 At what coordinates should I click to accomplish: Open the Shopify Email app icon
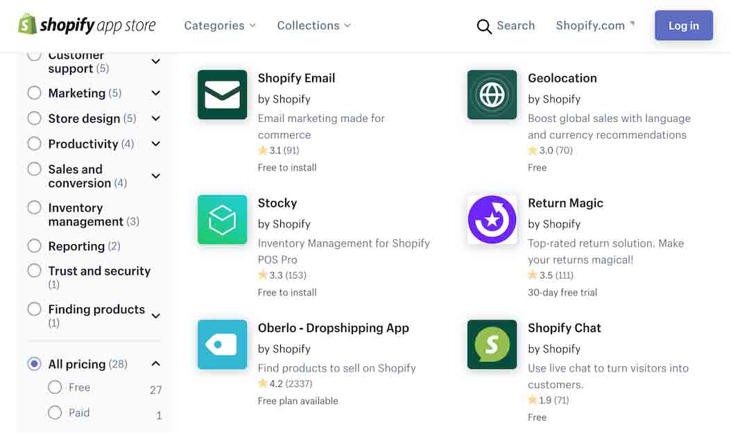(223, 94)
